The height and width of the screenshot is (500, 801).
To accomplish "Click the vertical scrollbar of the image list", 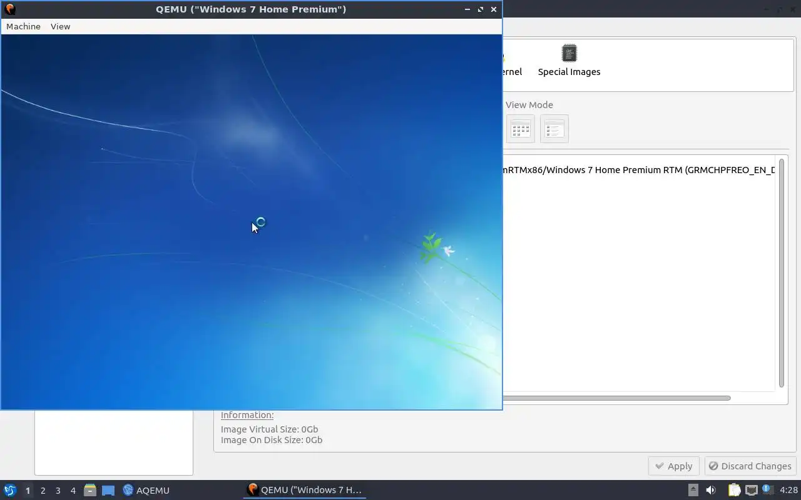I will tap(782, 273).
